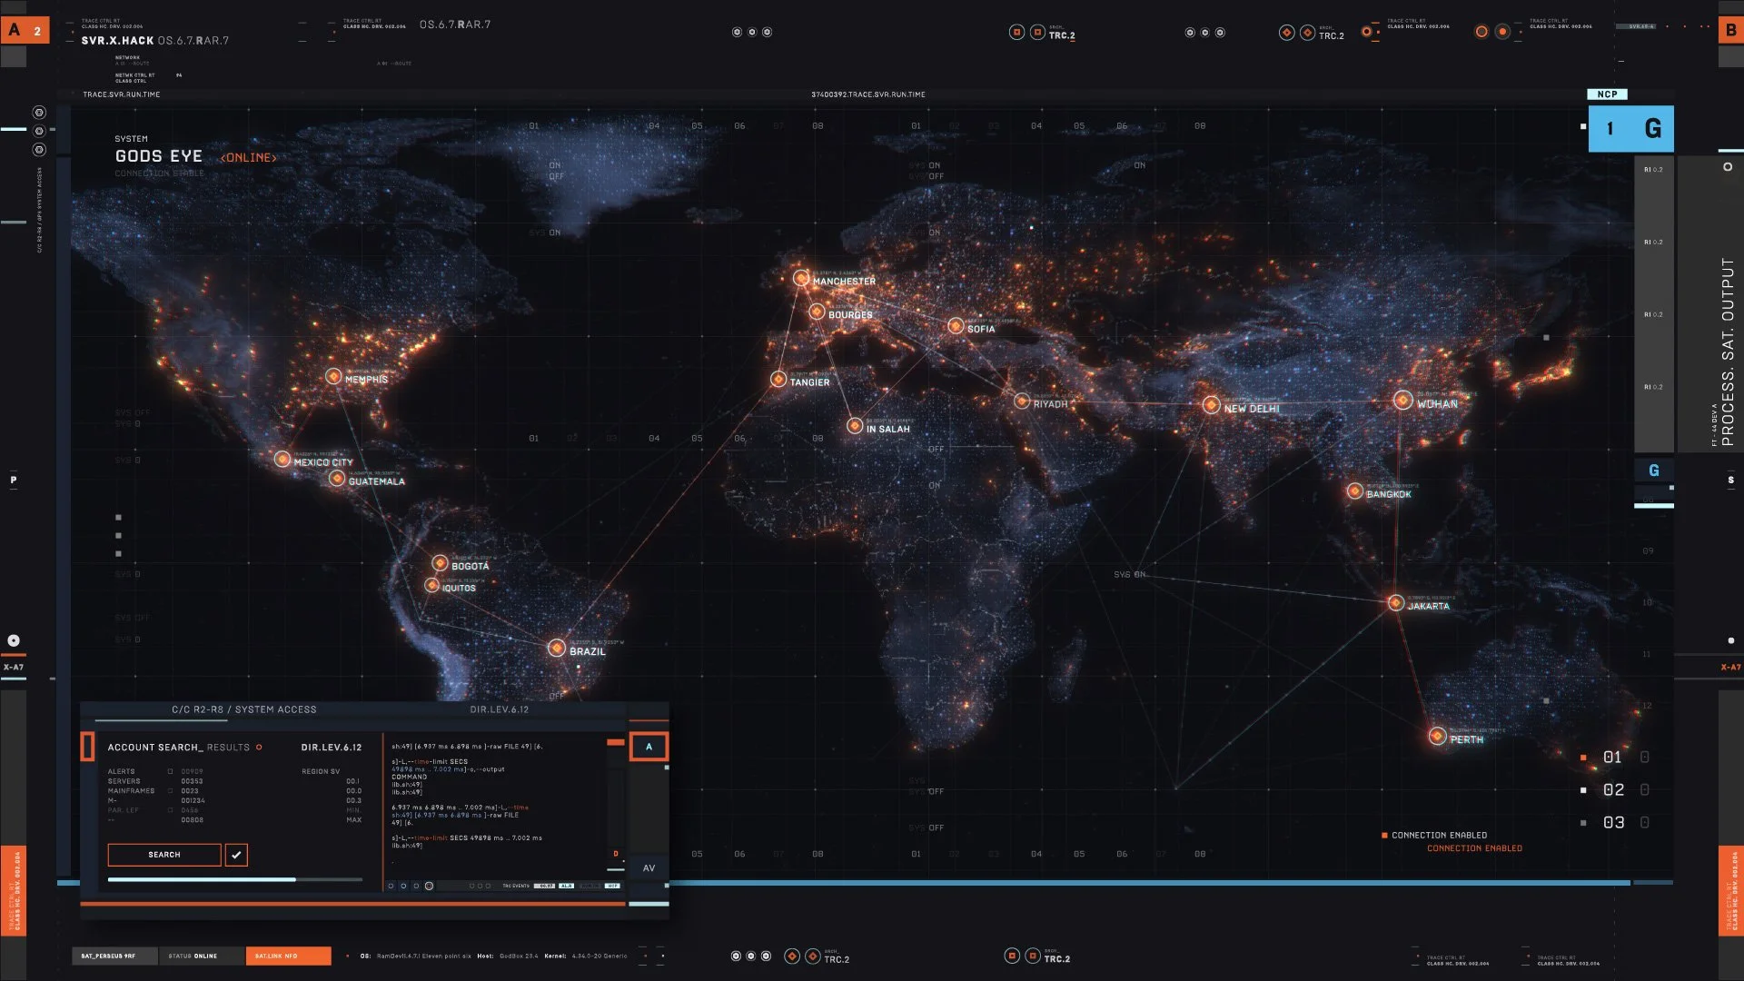Click the Jakarta node marker
Screen dimensions: 1744x981
click(x=1396, y=602)
